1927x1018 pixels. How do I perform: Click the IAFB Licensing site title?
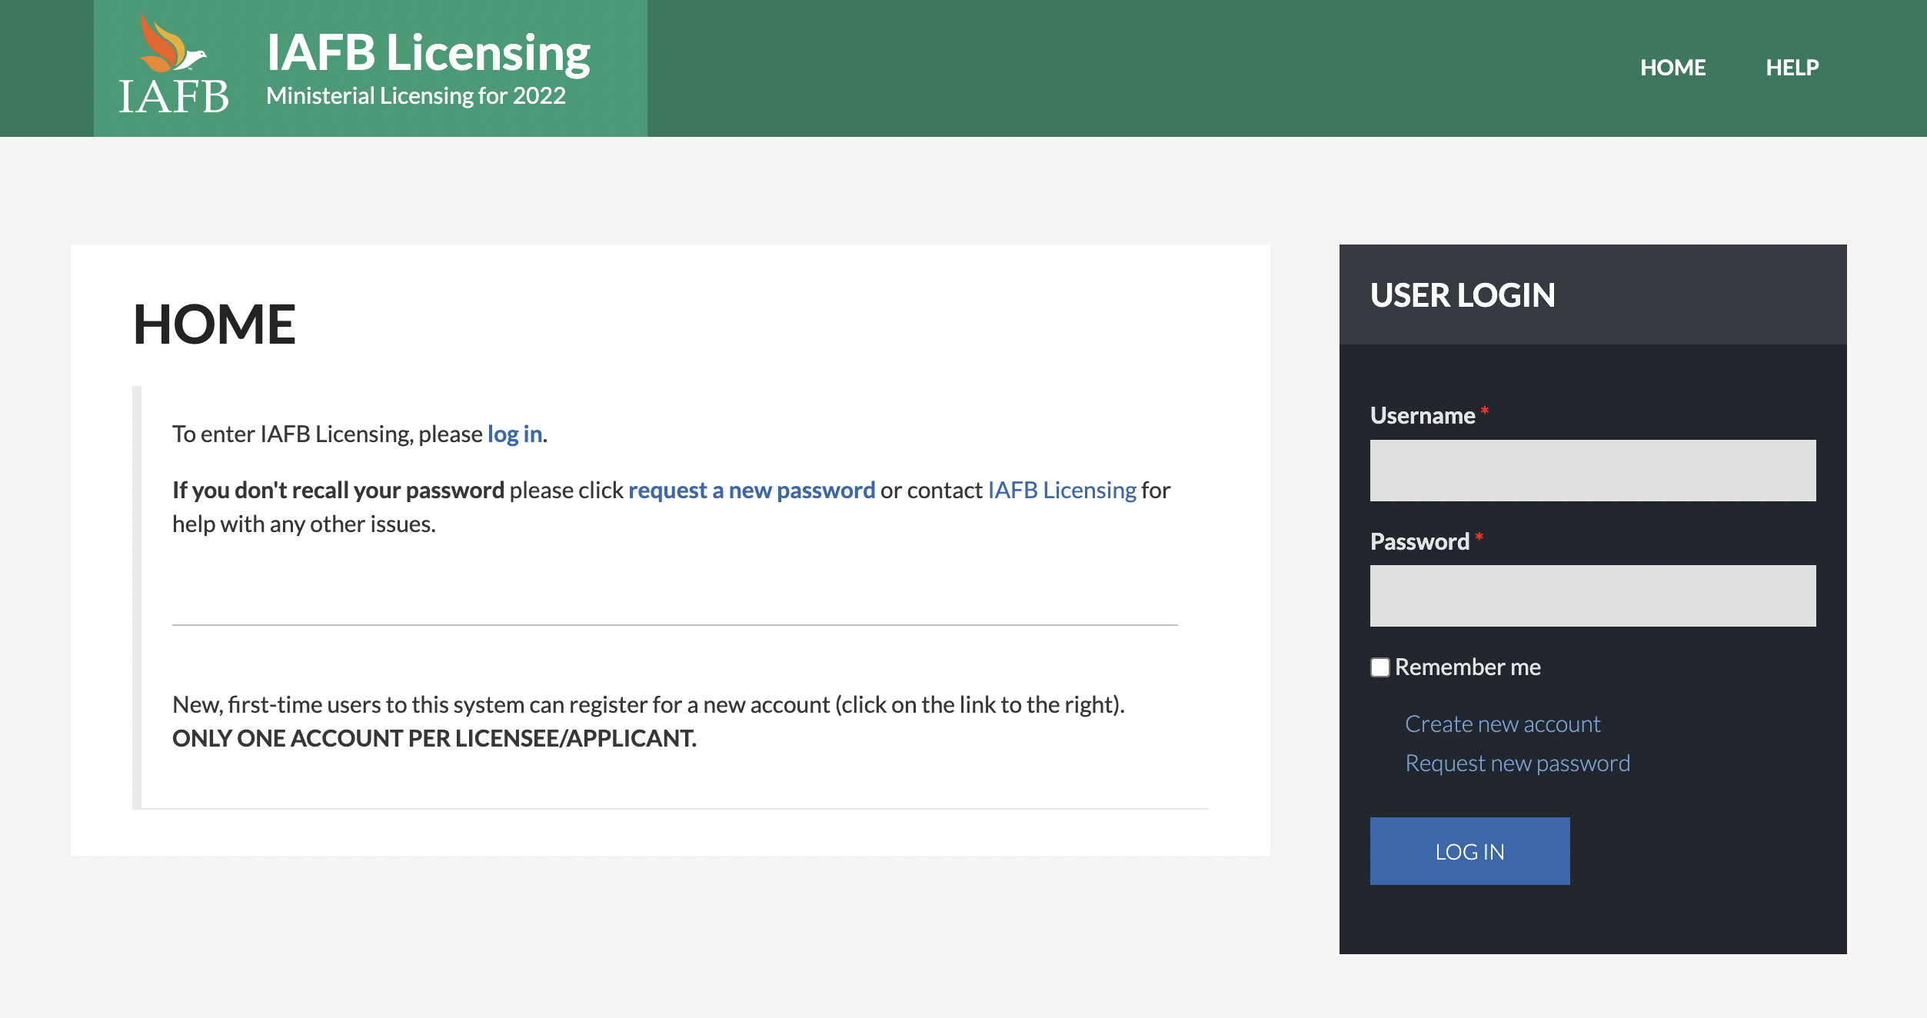coord(429,50)
